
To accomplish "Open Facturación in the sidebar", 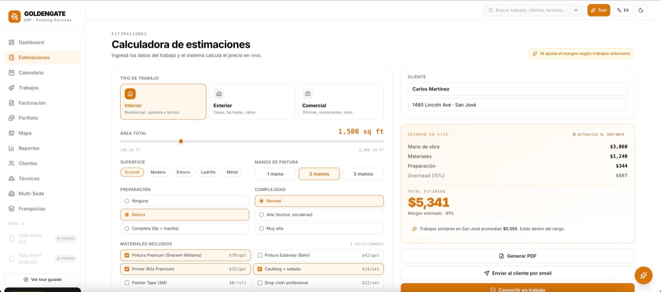I will point(43,103).
